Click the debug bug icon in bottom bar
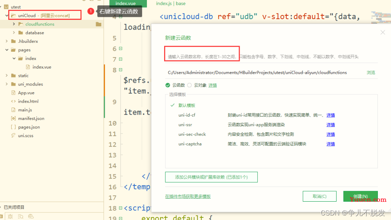Image resolution: width=391 pixels, height=220 pixels. 10,216
